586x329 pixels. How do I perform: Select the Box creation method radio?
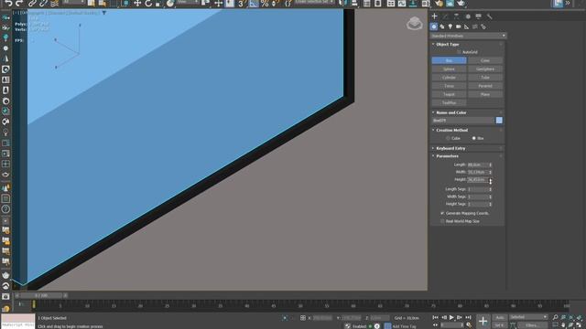[474, 138]
